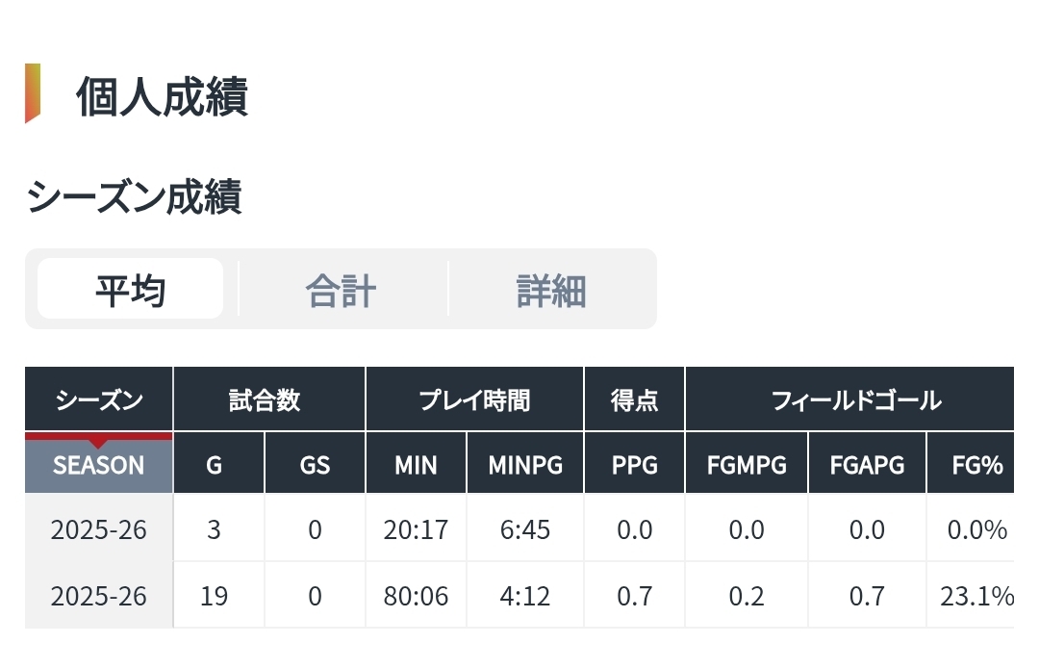Sort by MIN column header

(x=416, y=464)
